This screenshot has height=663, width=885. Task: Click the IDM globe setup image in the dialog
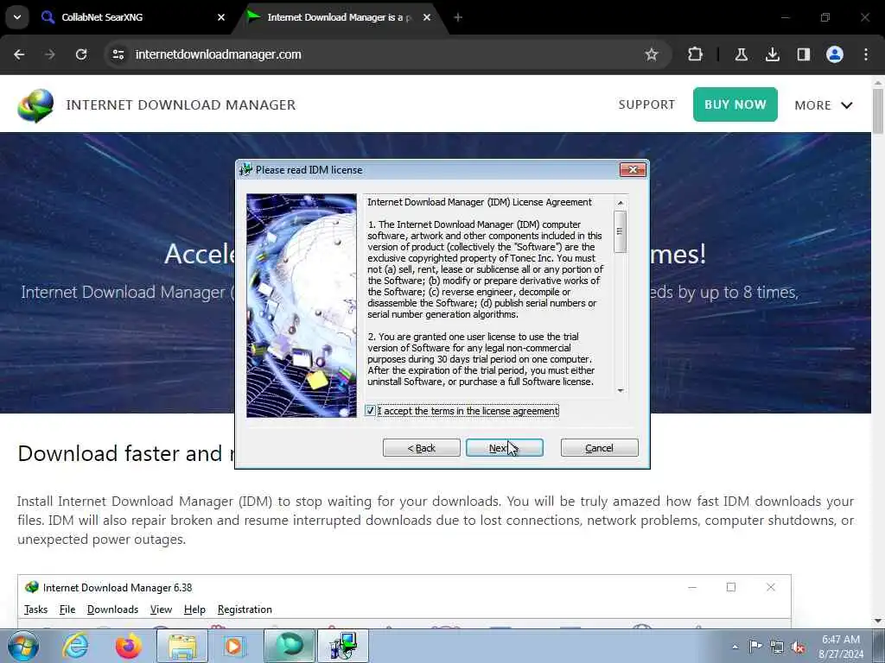(302, 306)
